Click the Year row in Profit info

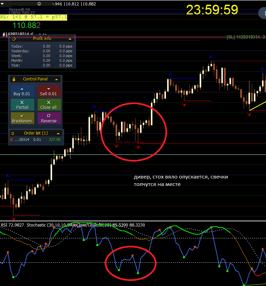(x=42, y=65)
